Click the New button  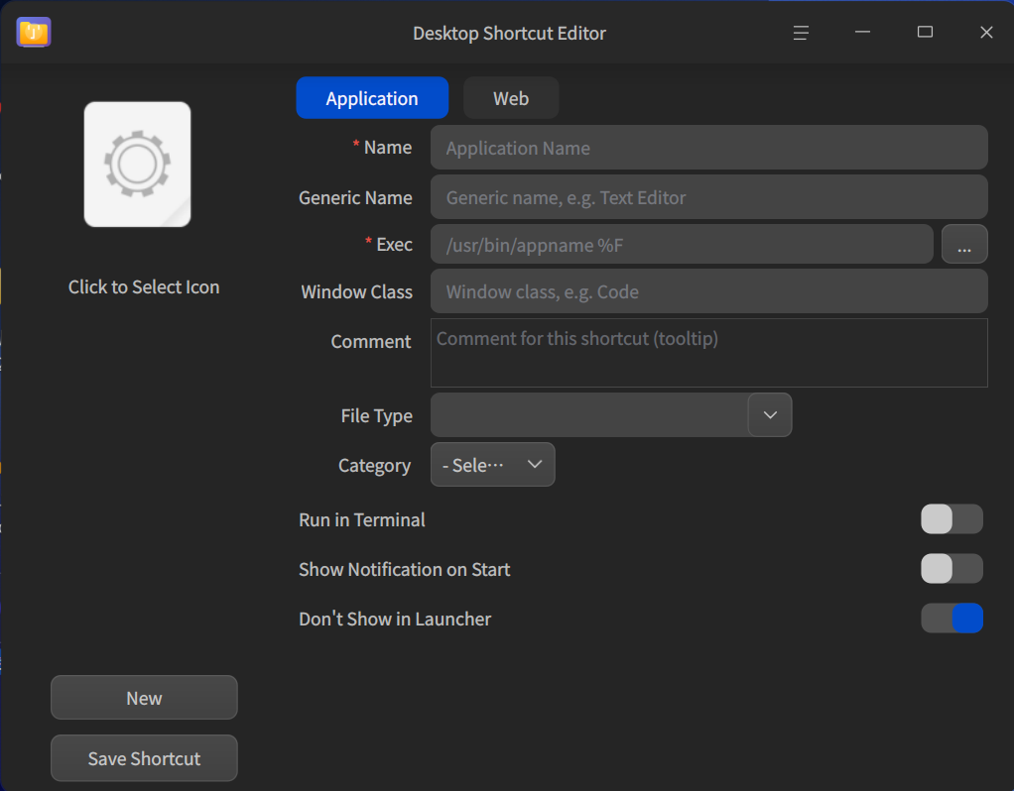point(144,697)
